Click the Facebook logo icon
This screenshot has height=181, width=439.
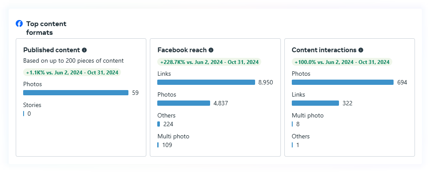pyautogui.click(x=19, y=24)
